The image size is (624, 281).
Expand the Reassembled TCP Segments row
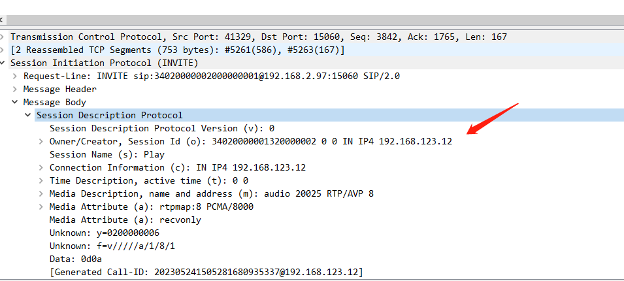pyautogui.click(x=3, y=50)
